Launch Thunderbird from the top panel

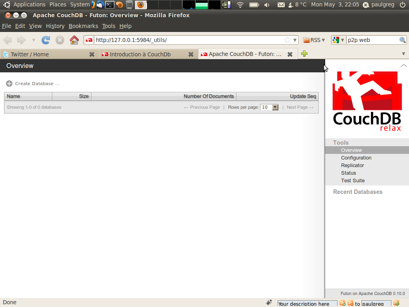tap(100, 4)
